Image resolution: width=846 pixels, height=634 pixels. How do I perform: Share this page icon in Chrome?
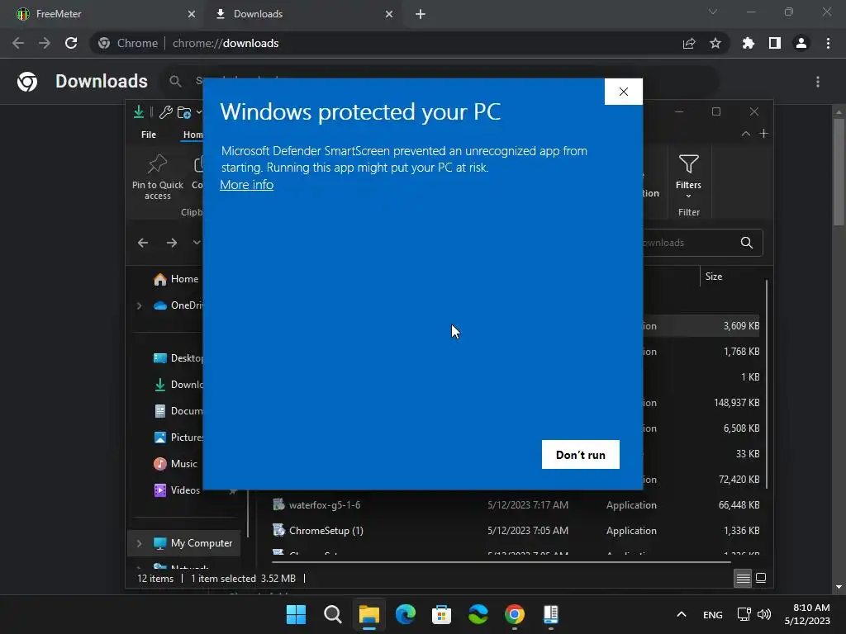[x=689, y=43]
